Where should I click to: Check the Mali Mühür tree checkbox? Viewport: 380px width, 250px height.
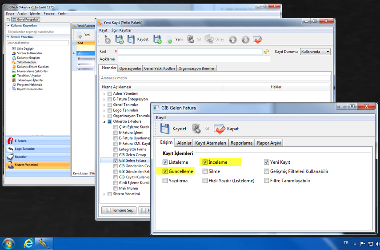[x=116, y=189]
